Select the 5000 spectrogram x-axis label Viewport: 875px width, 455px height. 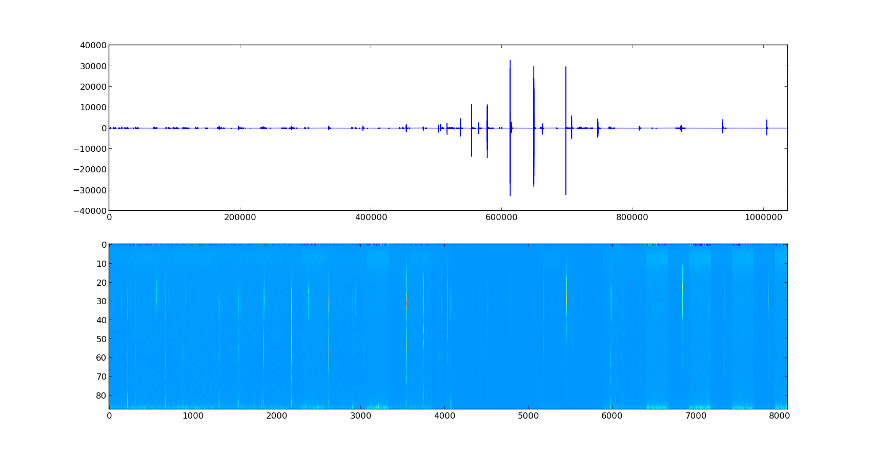coord(528,416)
